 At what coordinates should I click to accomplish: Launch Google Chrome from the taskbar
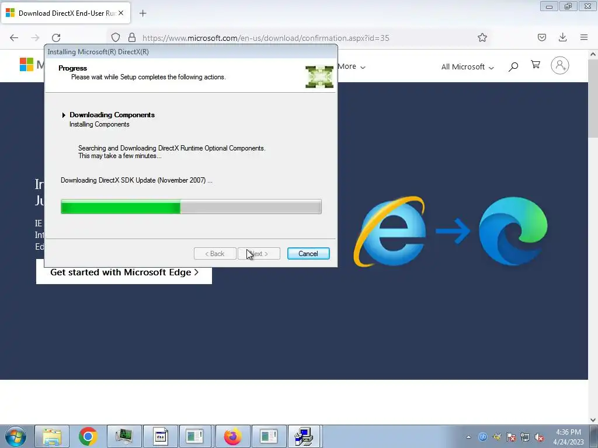click(88, 436)
